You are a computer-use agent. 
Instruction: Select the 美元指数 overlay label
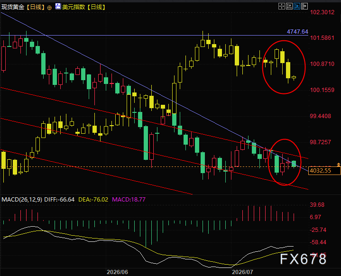tap(74, 7)
